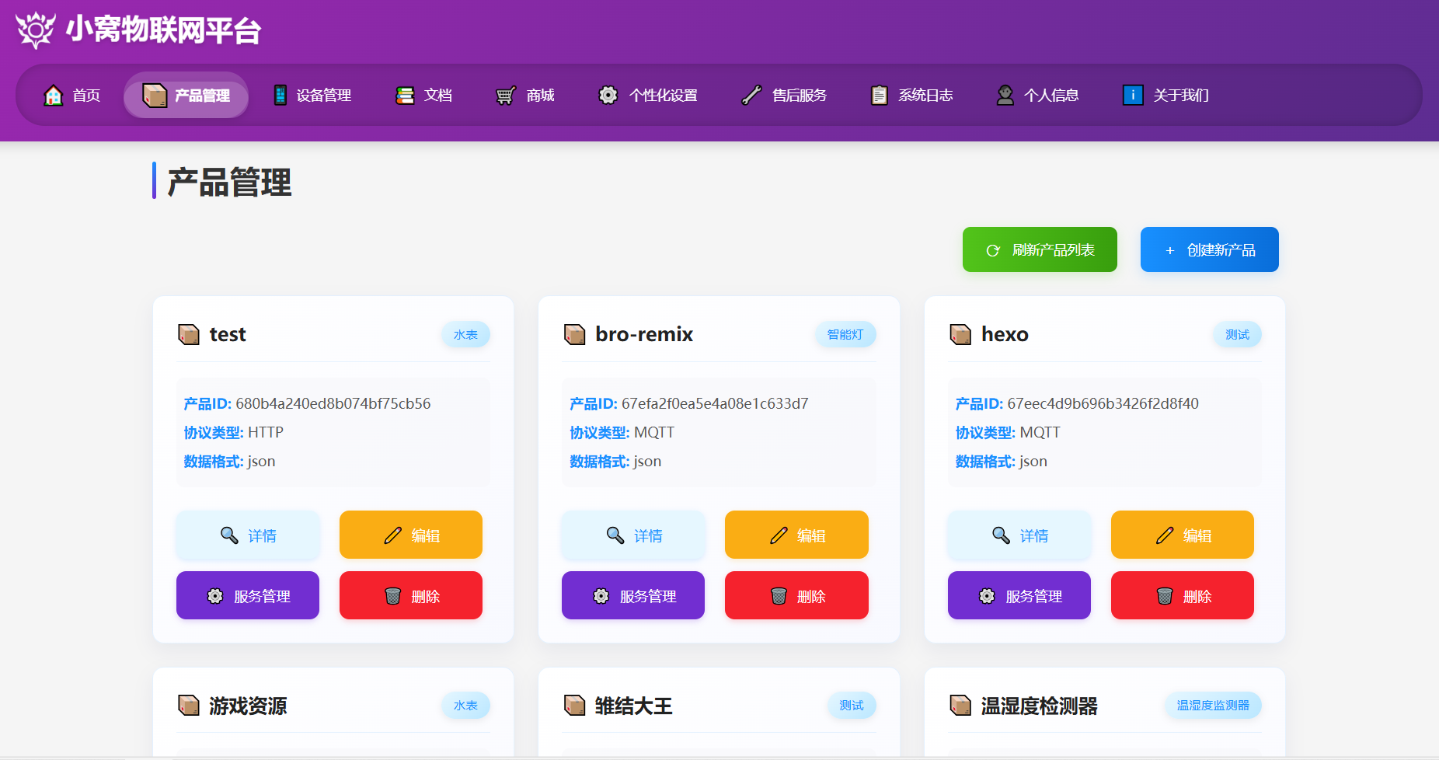Viewport: 1439px width, 760px height.
Task: Click the wrench icon for 售后服务
Action: [751, 95]
